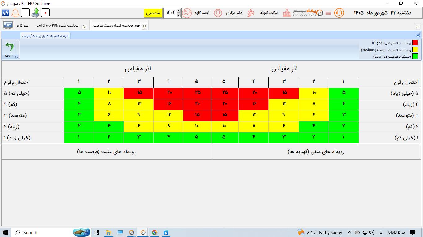Click the دفتر مرکزی office label
Screen dimensions: 423x237
234,13
